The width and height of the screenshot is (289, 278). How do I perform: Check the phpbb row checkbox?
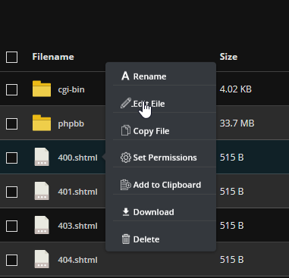pos(11,123)
